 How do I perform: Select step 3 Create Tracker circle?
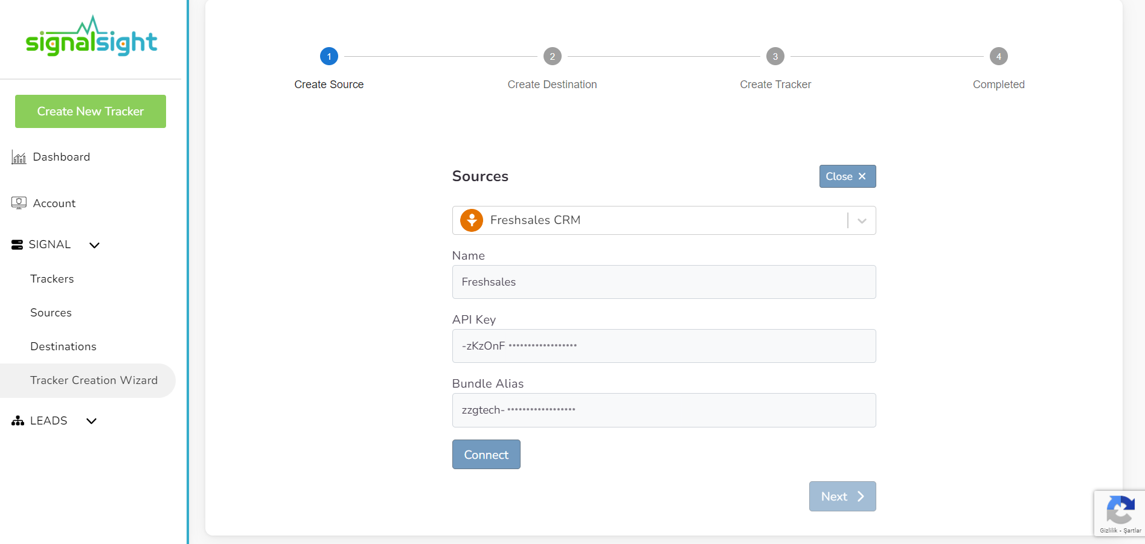[x=775, y=56]
